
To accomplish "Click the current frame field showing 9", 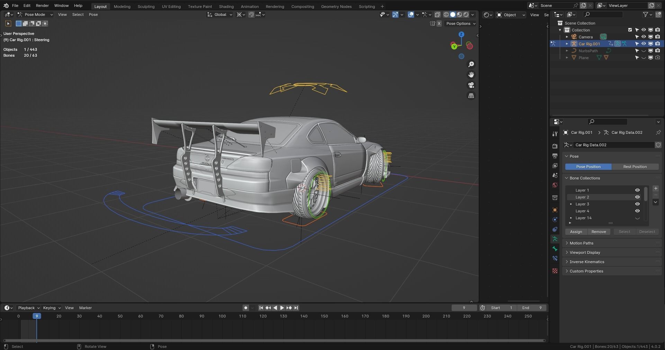I will point(464,308).
